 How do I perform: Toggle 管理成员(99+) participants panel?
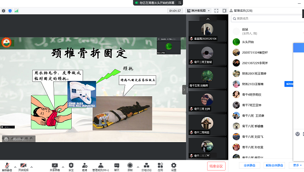[101, 167]
